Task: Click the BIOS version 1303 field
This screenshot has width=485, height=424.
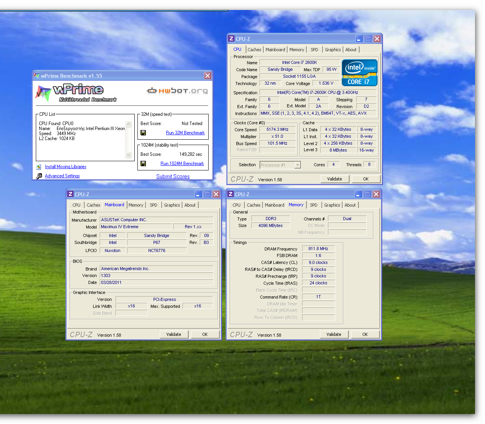Action: click(157, 275)
